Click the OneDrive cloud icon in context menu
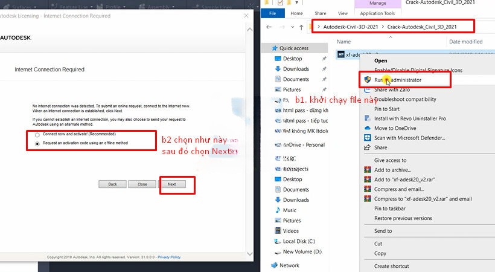This screenshot has height=272, width=495. click(x=368, y=128)
